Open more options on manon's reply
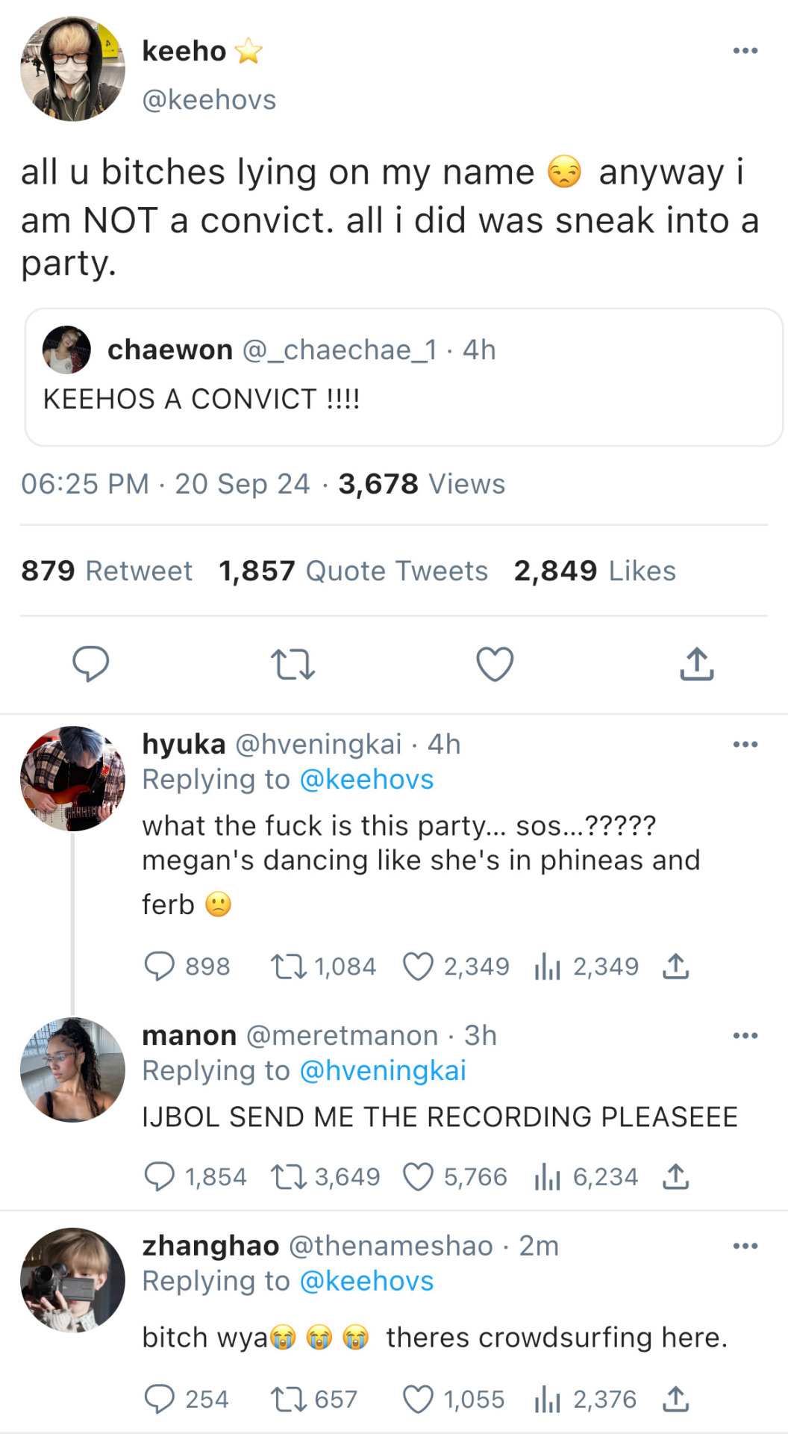This screenshot has height=1434, width=788. (x=745, y=1035)
